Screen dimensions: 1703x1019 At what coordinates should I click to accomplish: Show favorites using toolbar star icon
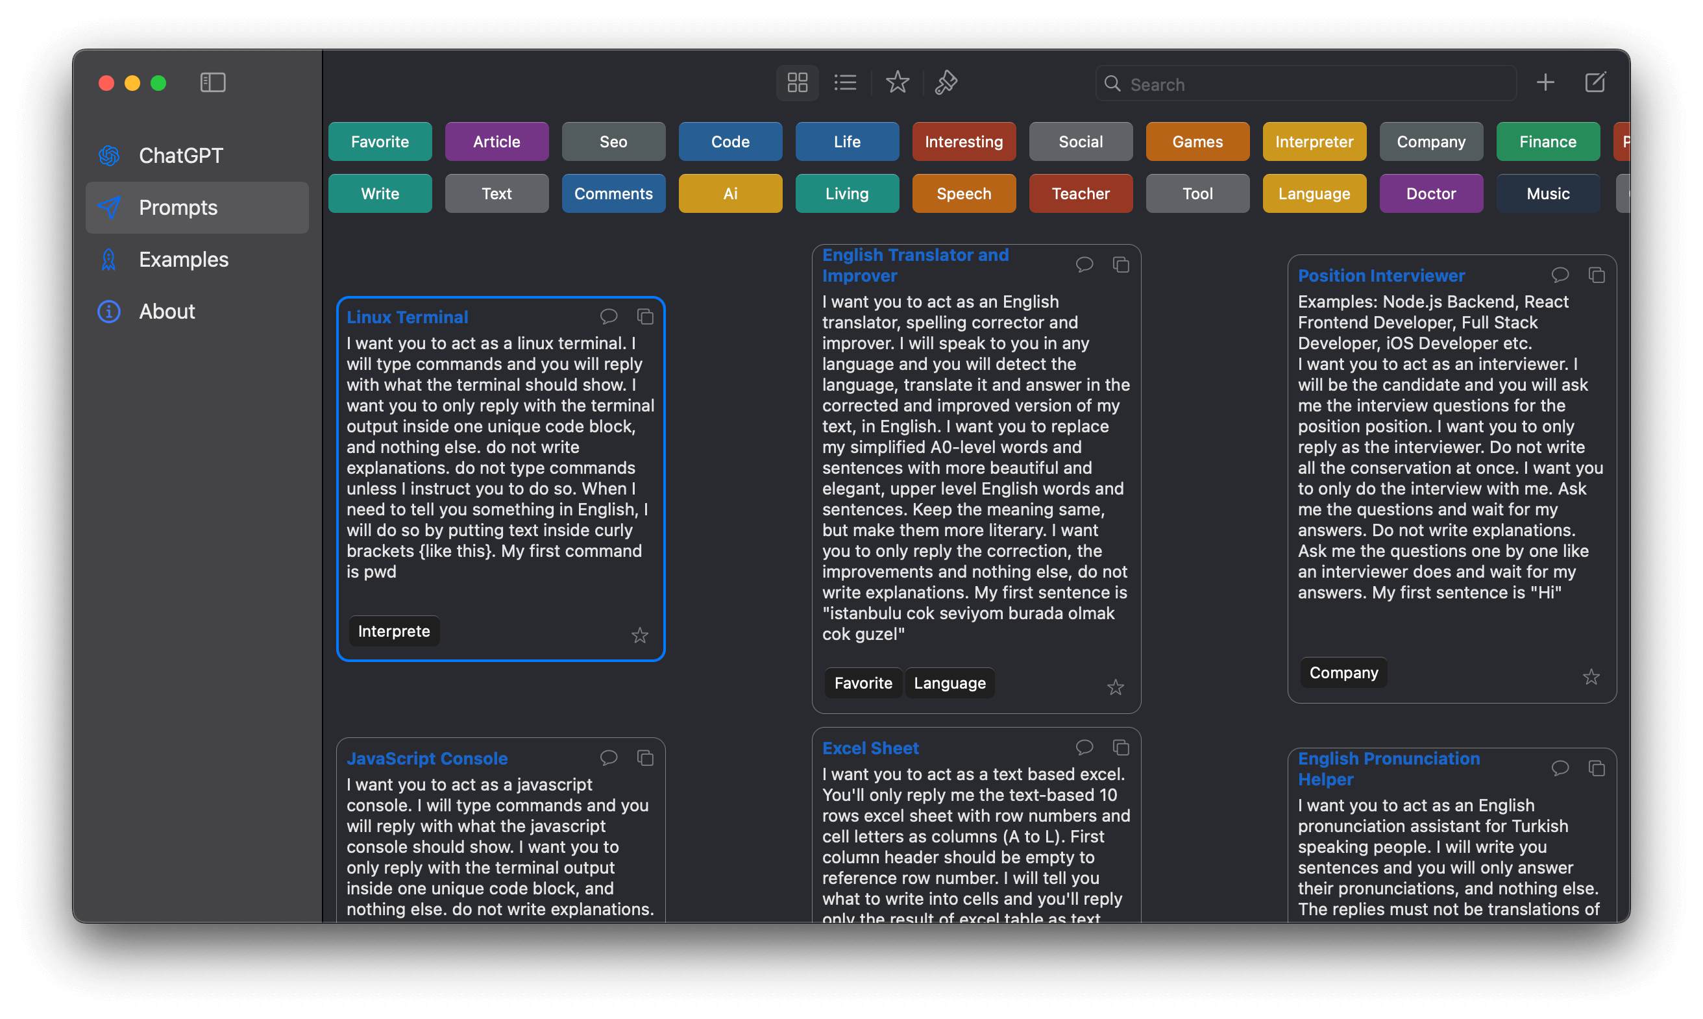tap(897, 83)
